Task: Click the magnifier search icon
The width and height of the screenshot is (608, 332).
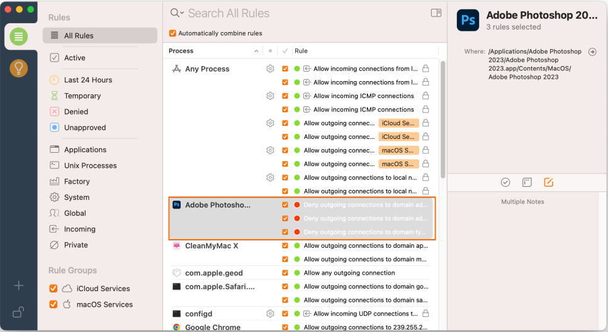Action: pos(175,13)
